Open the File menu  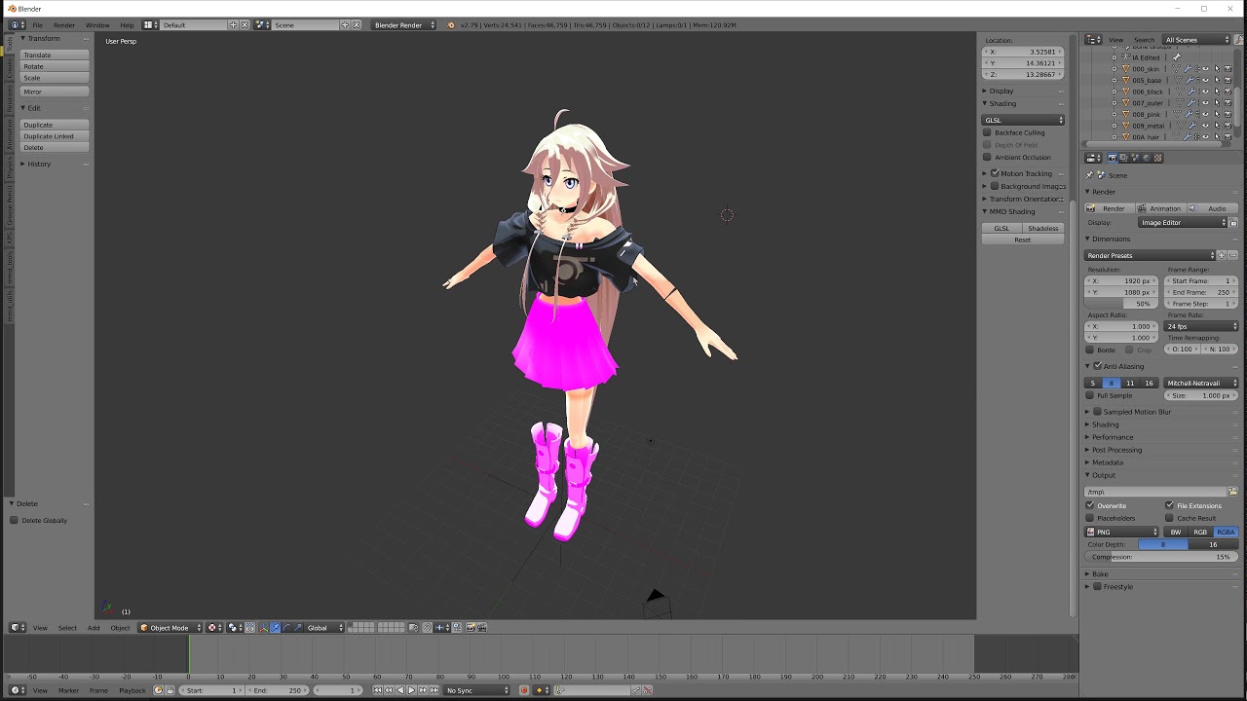pos(37,24)
